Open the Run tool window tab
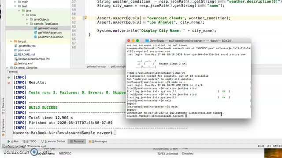This screenshot has height=158, width=282. click(13, 141)
